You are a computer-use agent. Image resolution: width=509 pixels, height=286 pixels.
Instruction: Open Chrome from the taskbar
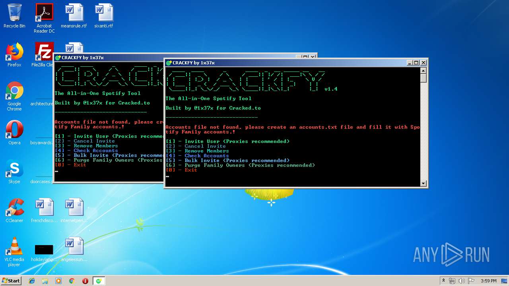[x=72, y=281]
